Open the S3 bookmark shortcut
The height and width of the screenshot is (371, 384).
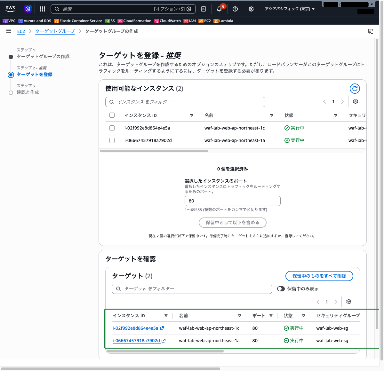click(110, 21)
